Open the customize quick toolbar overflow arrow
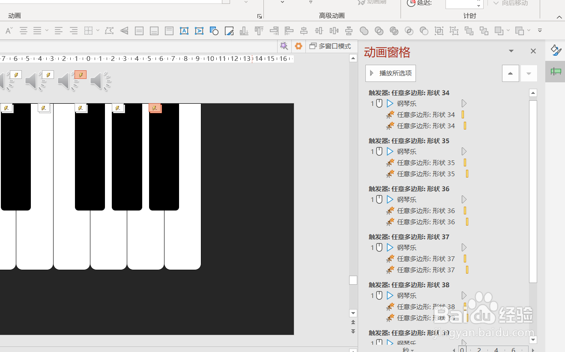This screenshot has width=565, height=352. tap(540, 31)
